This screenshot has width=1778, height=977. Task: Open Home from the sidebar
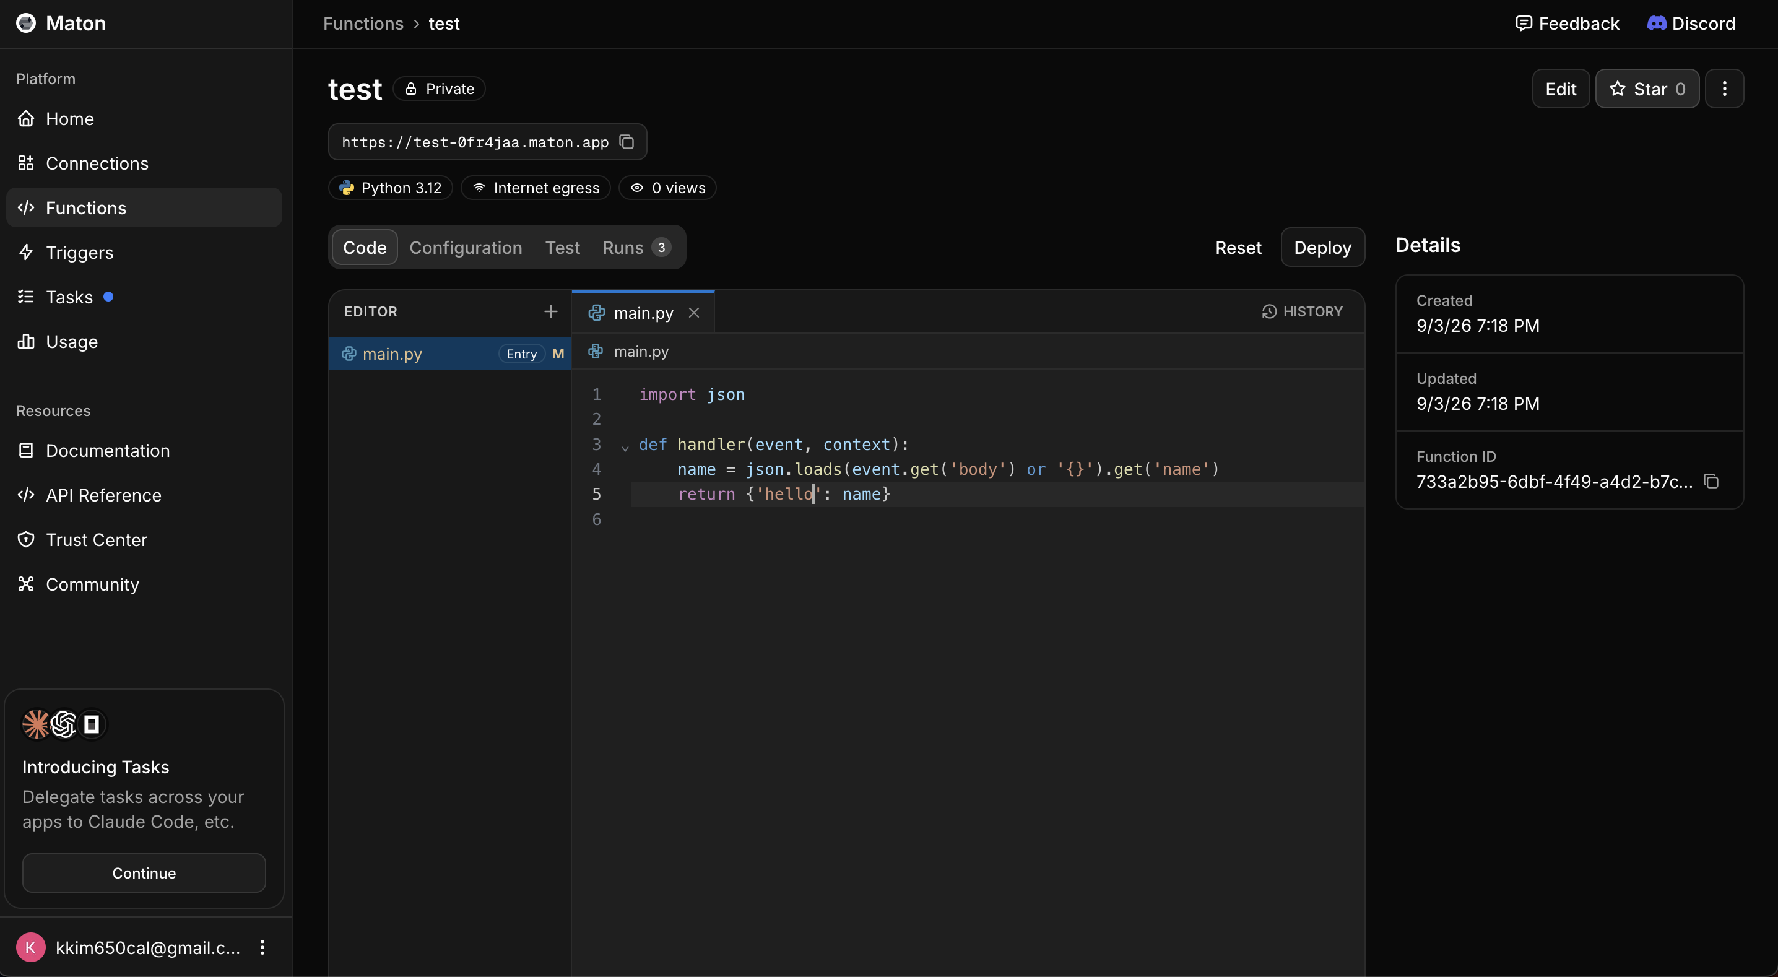click(x=144, y=119)
